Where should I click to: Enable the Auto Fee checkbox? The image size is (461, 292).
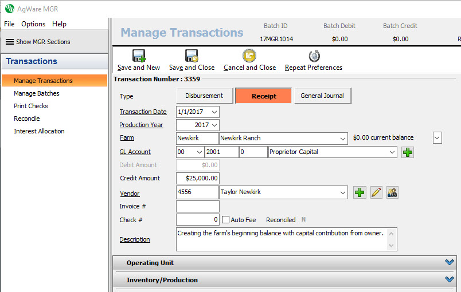tap(225, 220)
